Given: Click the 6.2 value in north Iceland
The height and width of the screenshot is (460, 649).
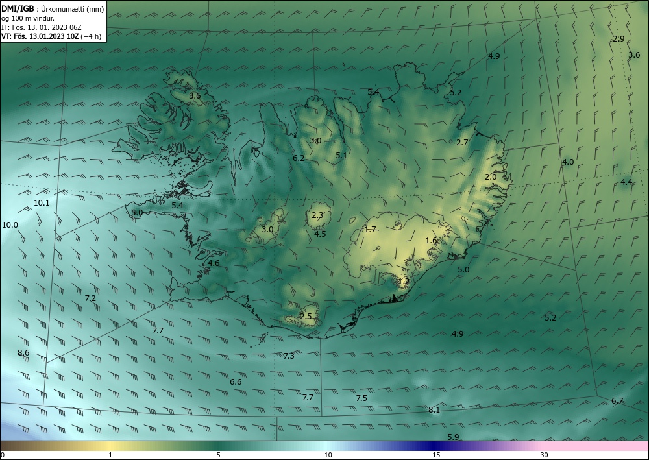Looking at the screenshot, I should coord(299,158).
